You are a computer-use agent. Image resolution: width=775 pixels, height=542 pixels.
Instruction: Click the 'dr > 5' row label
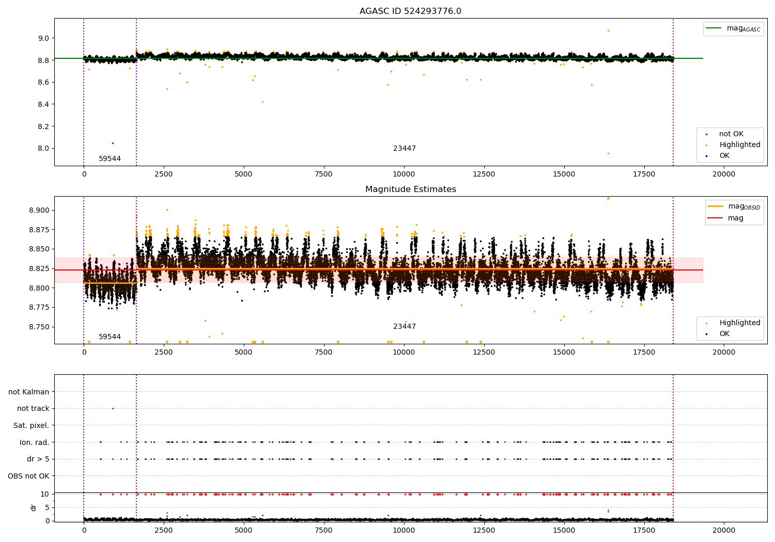point(38,459)
